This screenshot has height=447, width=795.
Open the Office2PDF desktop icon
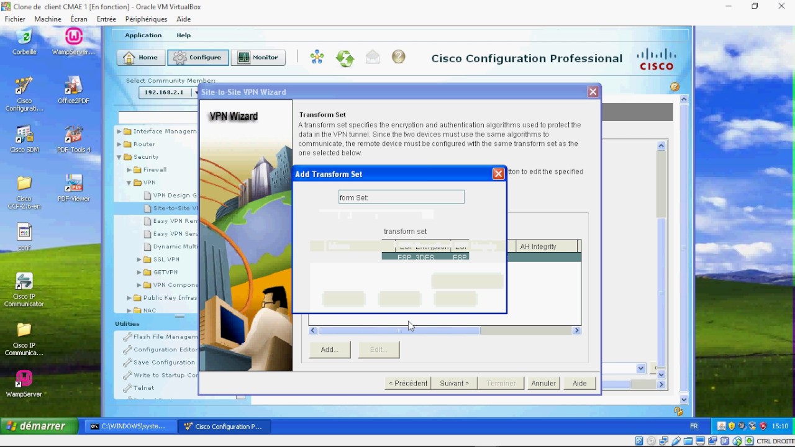coord(73,91)
